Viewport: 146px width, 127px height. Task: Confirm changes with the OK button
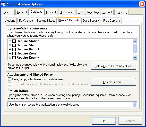click(104, 121)
